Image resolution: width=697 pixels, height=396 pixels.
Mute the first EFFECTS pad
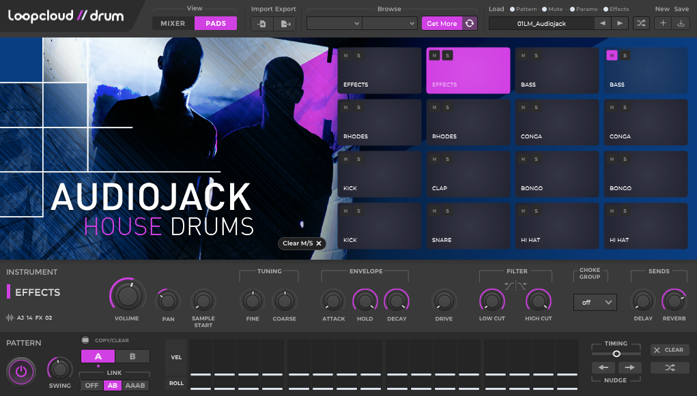345,55
